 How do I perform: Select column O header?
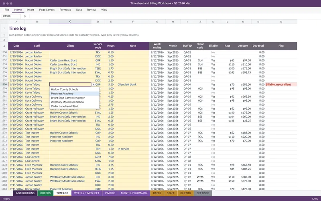click(281, 22)
